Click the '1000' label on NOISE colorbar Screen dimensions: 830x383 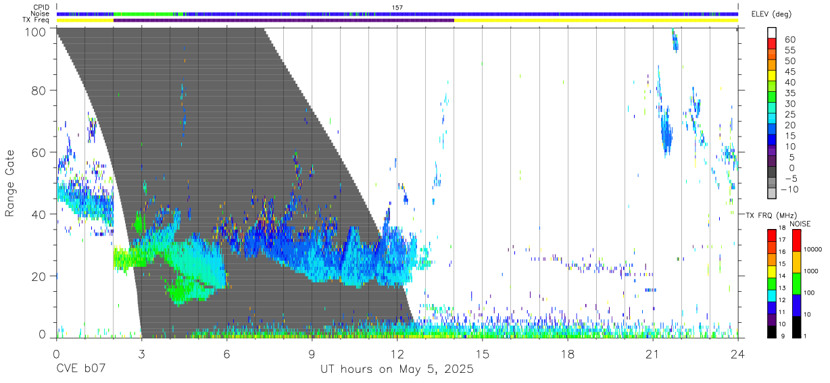coord(812,271)
